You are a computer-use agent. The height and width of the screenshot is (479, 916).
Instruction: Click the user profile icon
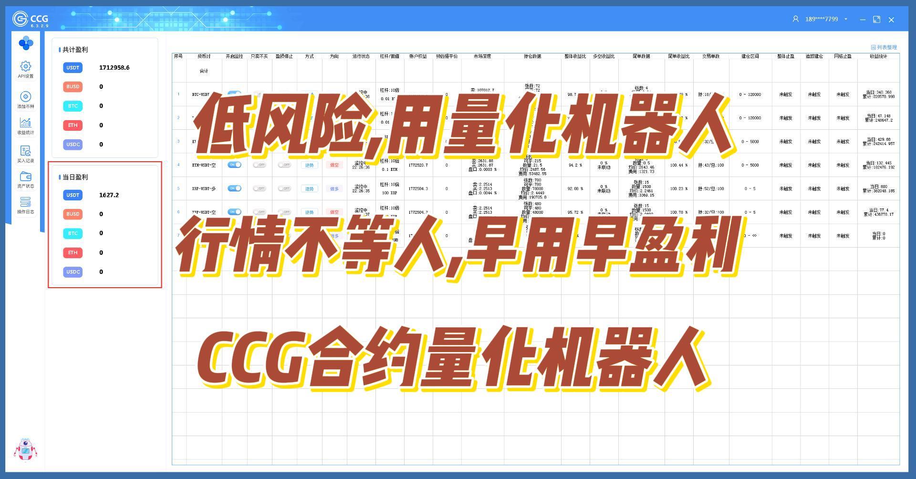(x=795, y=19)
